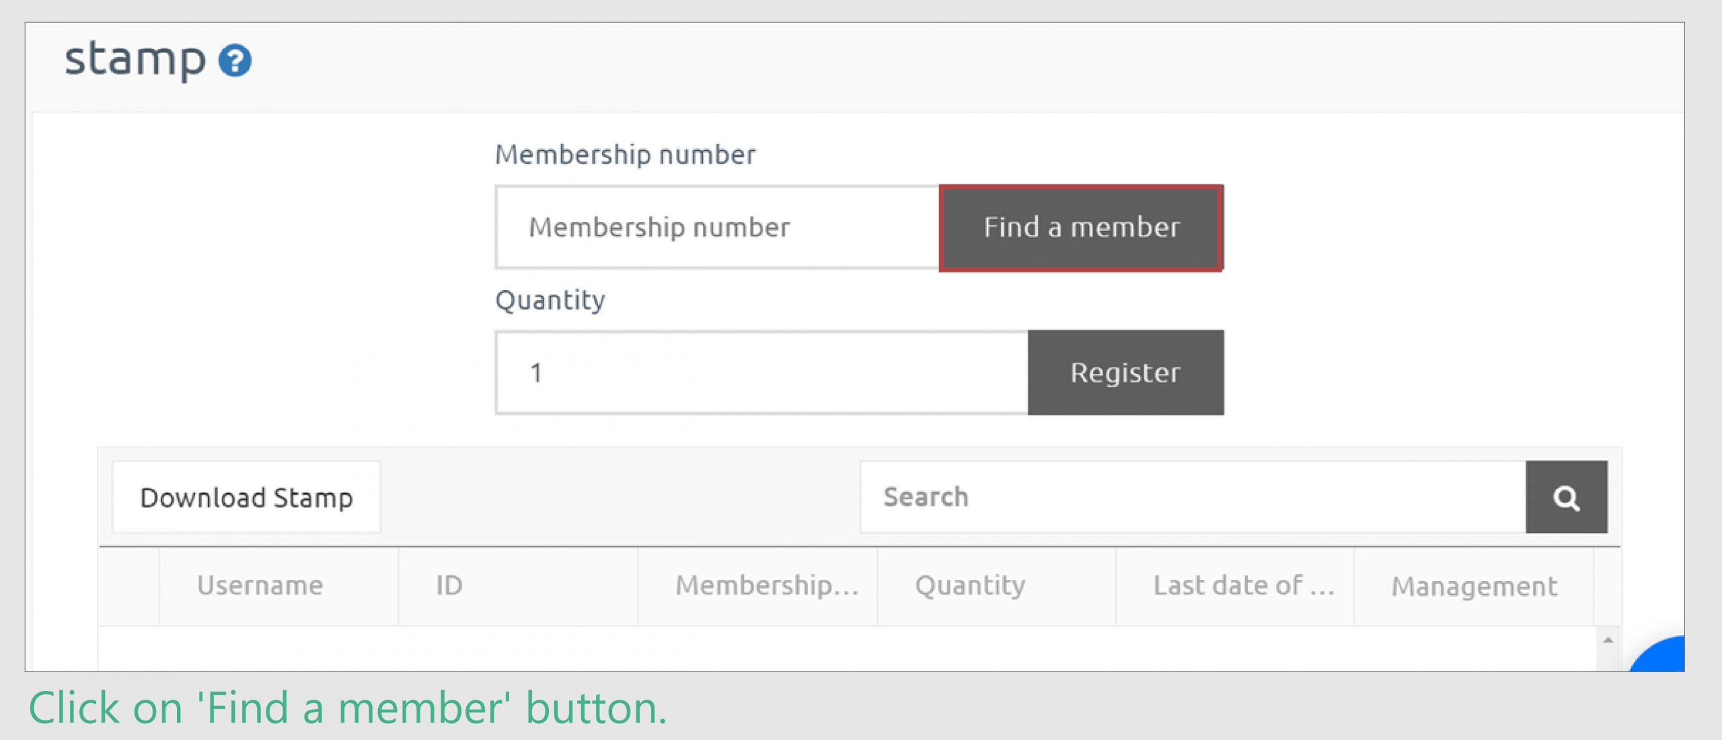Click the empty first column header cell
Image resolution: width=1722 pixels, height=740 pixels.
[129, 586]
